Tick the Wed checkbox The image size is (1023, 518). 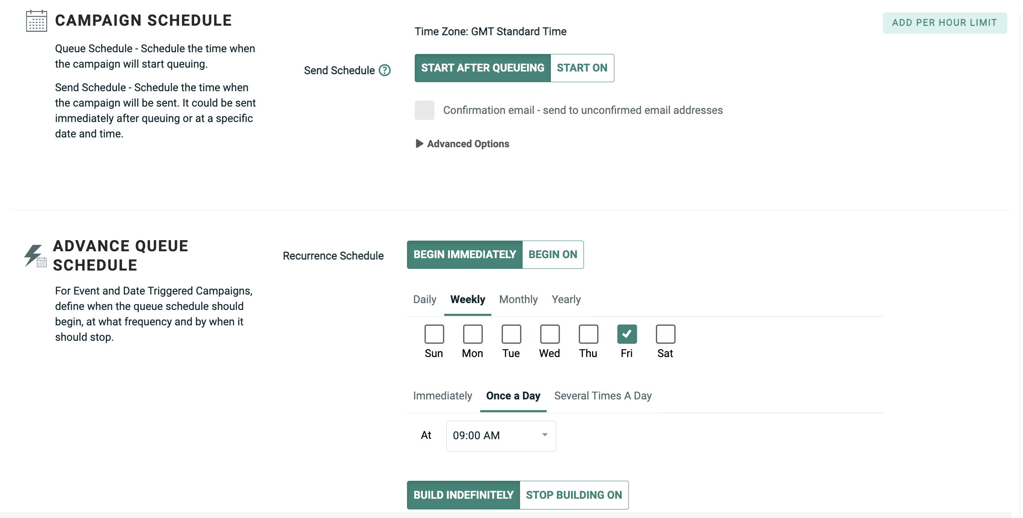click(x=550, y=334)
